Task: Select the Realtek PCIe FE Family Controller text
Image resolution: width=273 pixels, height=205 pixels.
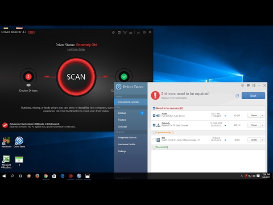Action: pyautogui.click(x=175, y=125)
